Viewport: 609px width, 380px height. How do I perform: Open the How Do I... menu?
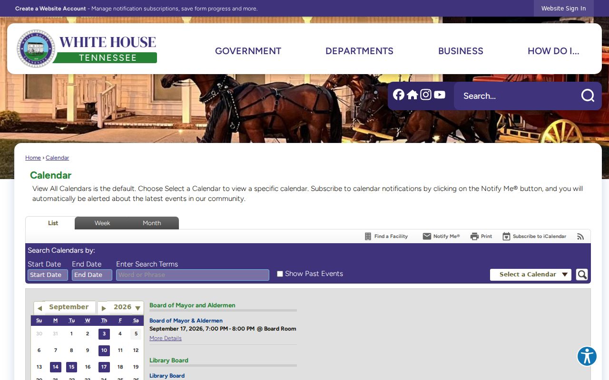tap(553, 51)
